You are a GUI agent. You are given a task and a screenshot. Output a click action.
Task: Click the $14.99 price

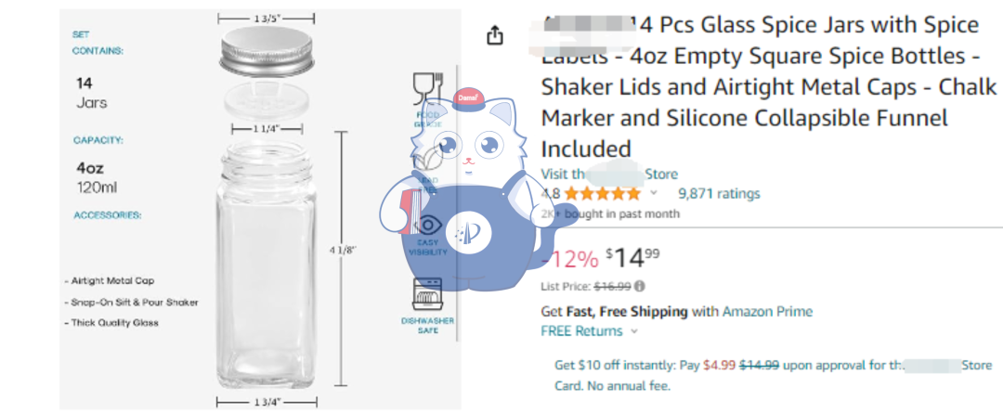coord(634,257)
